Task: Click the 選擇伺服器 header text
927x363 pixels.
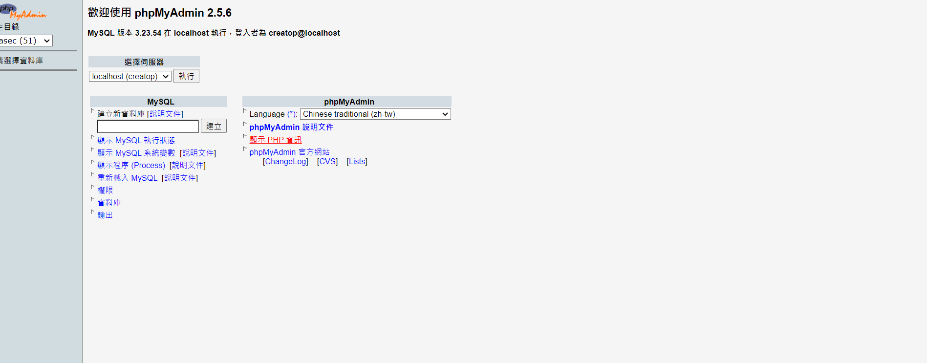Action: (144, 62)
